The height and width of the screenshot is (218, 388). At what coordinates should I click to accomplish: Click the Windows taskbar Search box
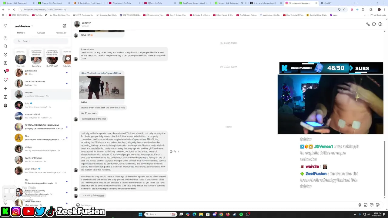(160, 214)
